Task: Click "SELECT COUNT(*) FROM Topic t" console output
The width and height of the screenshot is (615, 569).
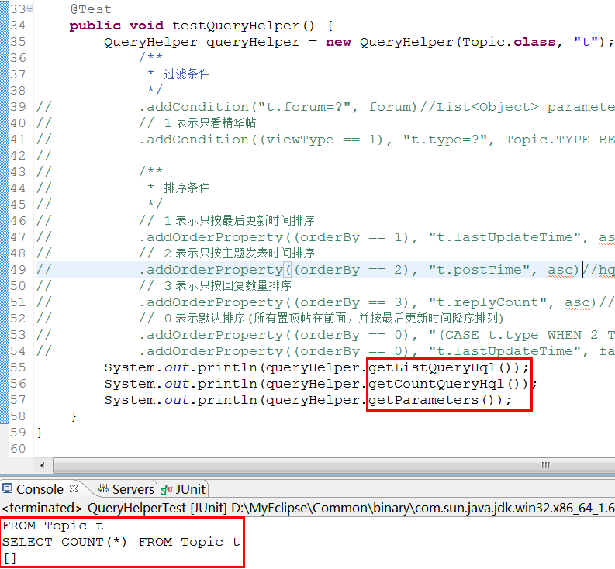Action: [x=121, y=542]
